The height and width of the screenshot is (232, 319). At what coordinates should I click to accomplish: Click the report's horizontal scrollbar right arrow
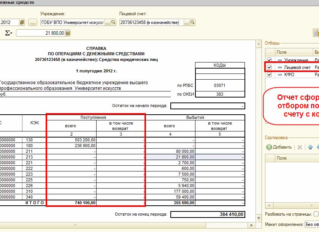[x=252, y=225]
